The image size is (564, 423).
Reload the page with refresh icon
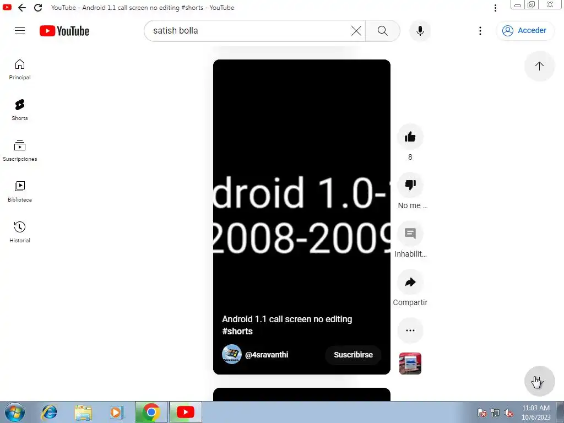pyautogui.click(x=38, y=8)
